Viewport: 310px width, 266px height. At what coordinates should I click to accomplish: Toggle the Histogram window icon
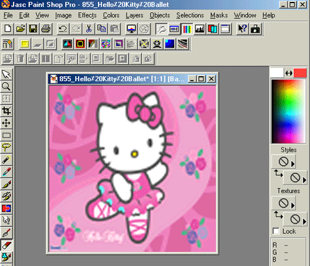pos(200,28)
